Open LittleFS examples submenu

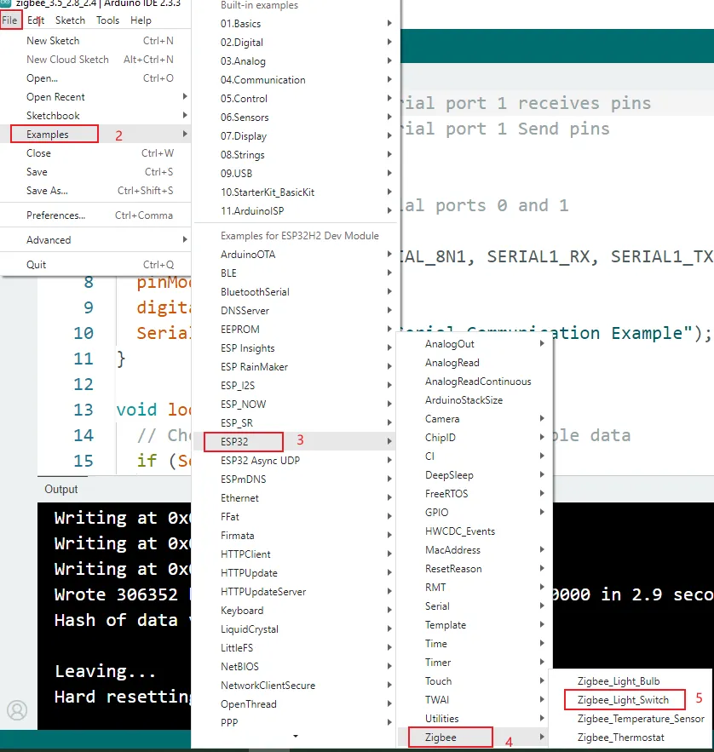point(295,647)
